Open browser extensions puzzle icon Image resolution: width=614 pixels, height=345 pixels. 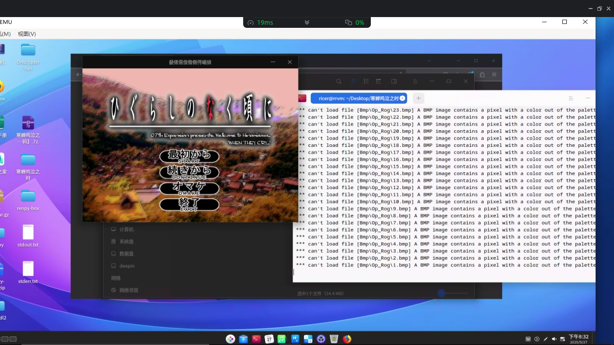coord(482,75)
